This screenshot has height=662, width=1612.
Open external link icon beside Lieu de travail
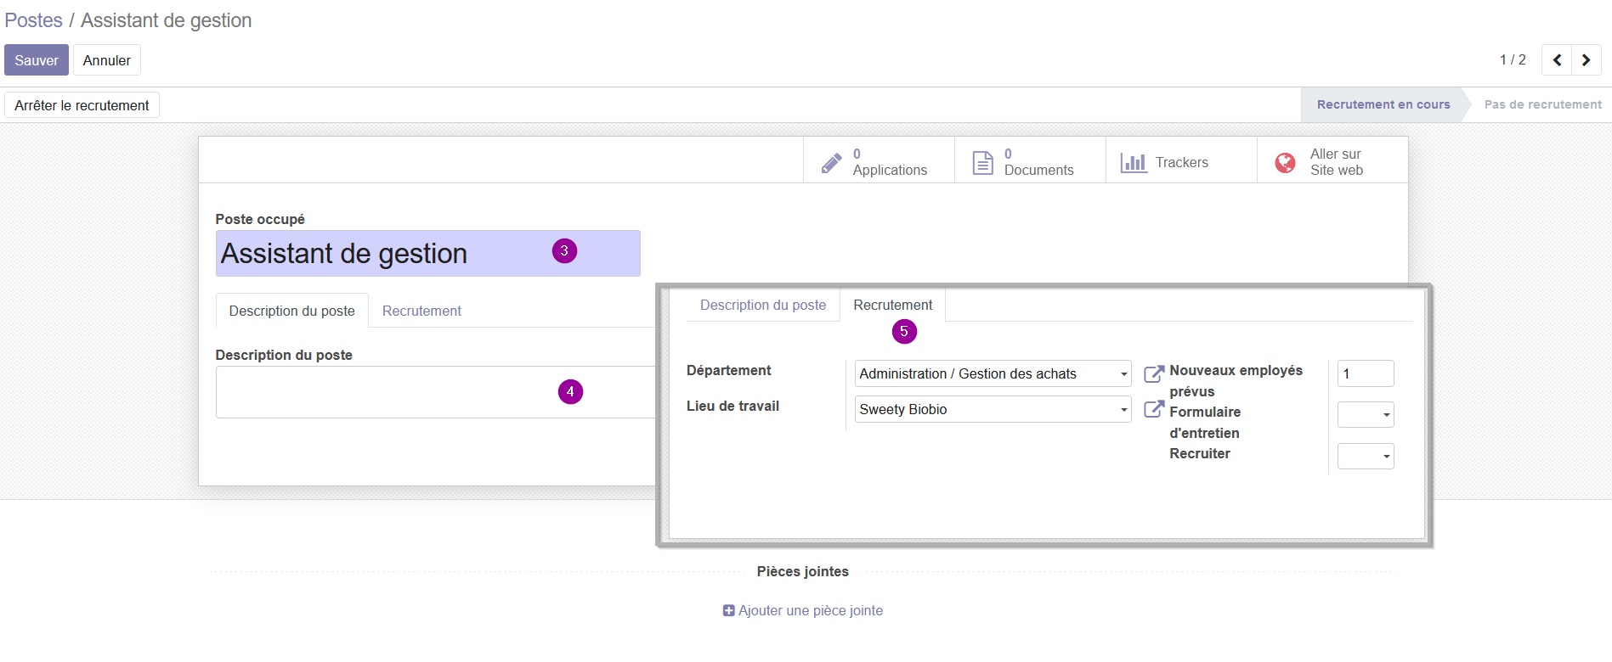(x=1154, y=409)
